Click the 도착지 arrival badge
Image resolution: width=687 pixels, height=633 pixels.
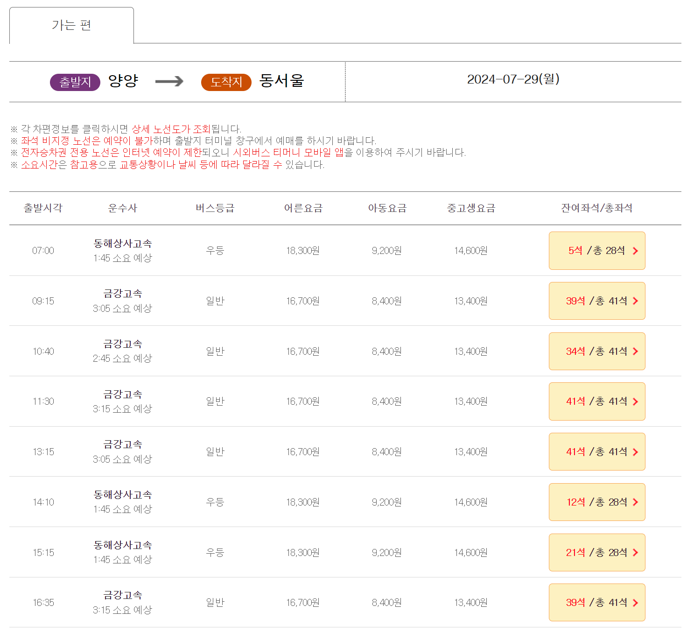(226, 82)
